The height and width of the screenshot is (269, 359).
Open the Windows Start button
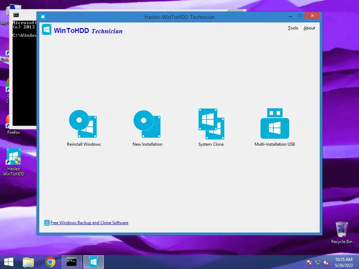point(9,262)
